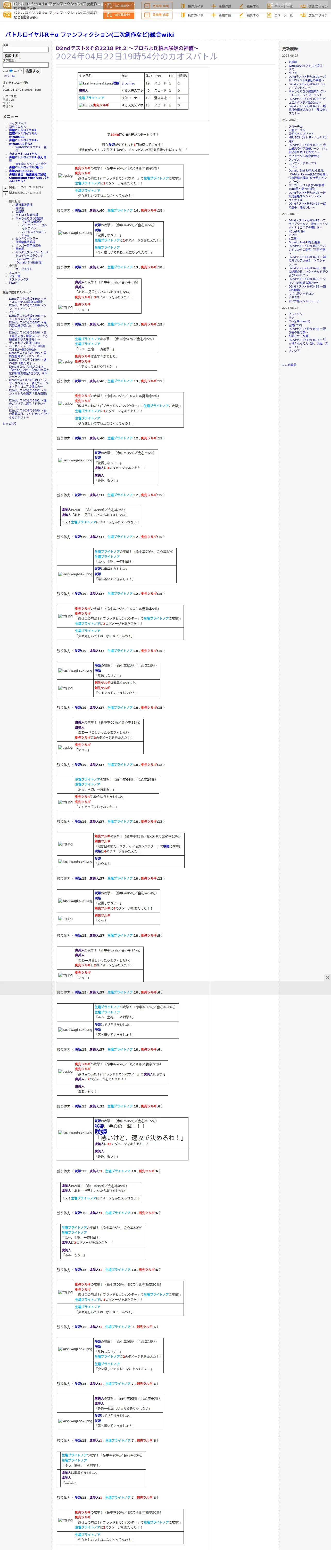Open 死神舞 in update history
Viewport: 331px width, 1550px height.
pos(293,62)
